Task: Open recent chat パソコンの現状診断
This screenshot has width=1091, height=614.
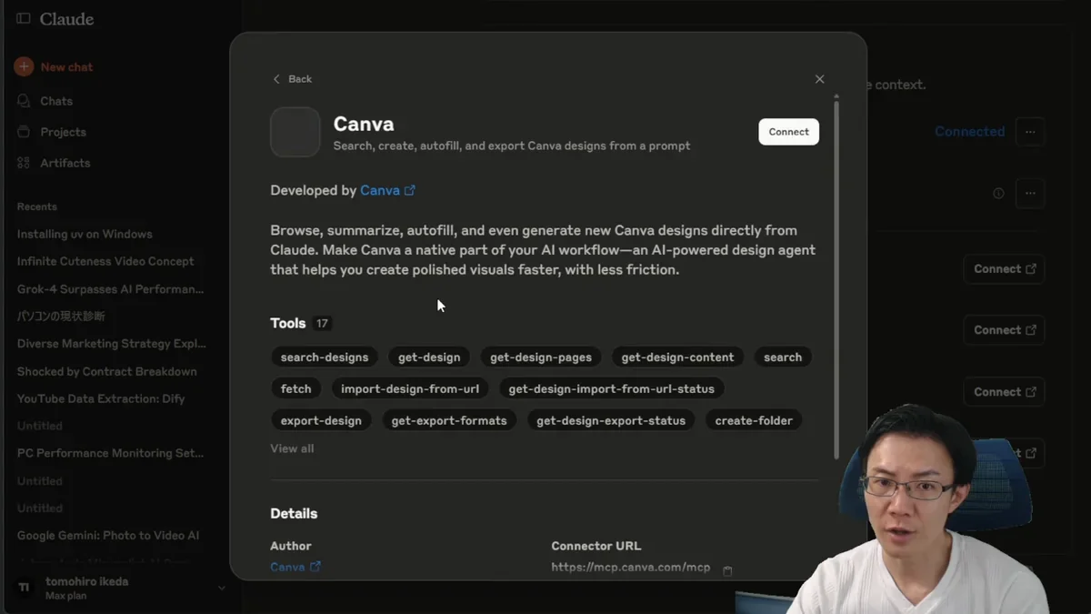Action: (61, 317)
